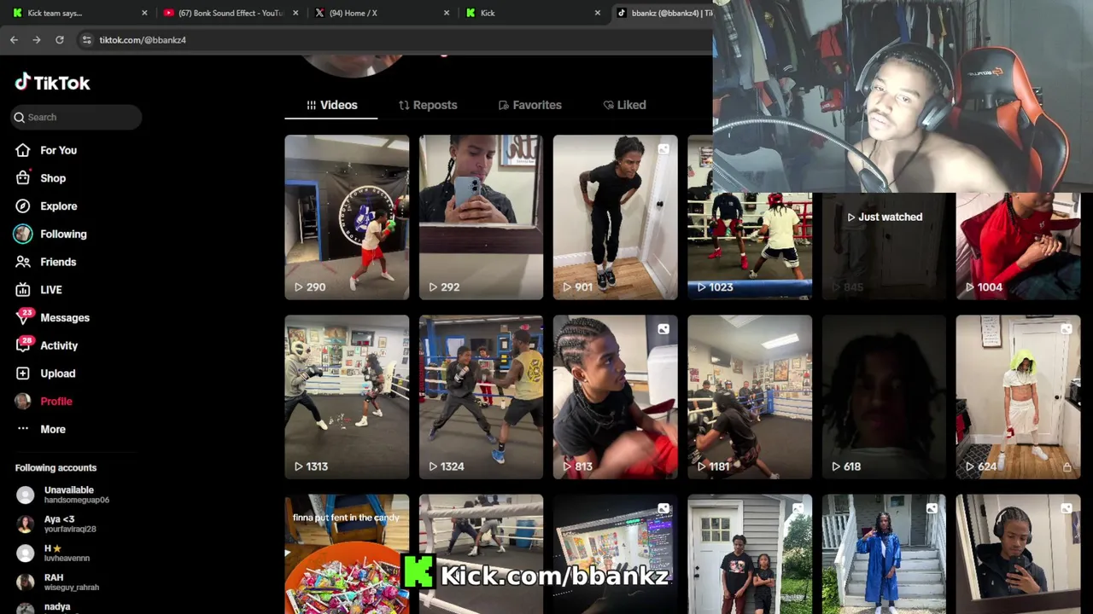Click the browser back arrow
This screenshot has height=614, width=1093.
click(x=14, y=40)
